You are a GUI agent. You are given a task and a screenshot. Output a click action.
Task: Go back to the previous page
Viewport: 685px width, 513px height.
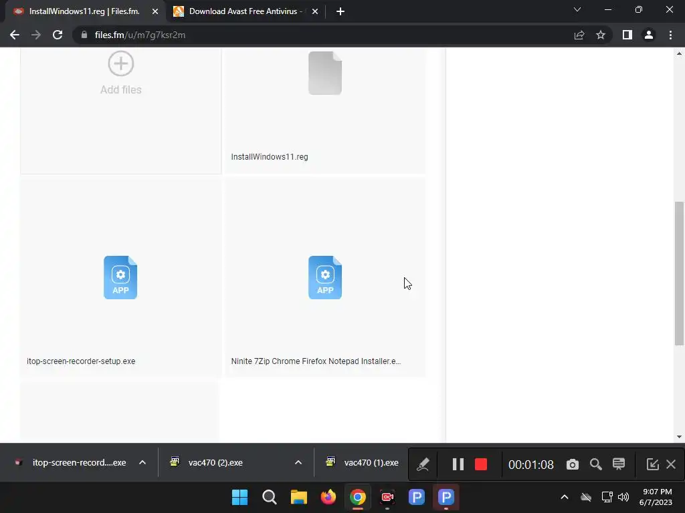(15, 35)
